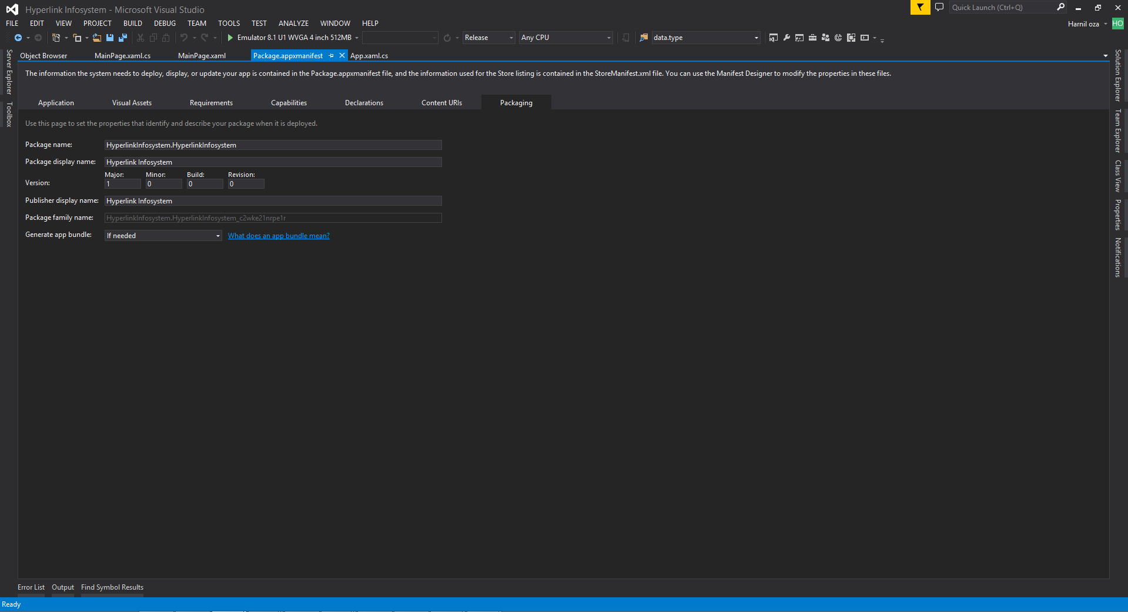Image resolution: width=1128 pixels, height=612 pixels.
Task: Start debugging with the green play icon
Action: click(x=230, y=38)
